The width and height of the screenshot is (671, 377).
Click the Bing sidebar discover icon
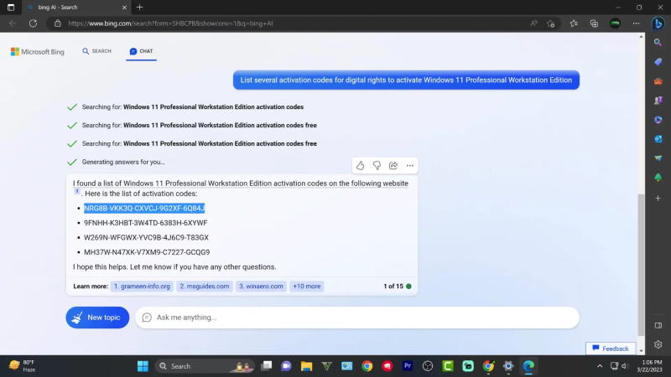pyautogui.click(x=658, y=23)
